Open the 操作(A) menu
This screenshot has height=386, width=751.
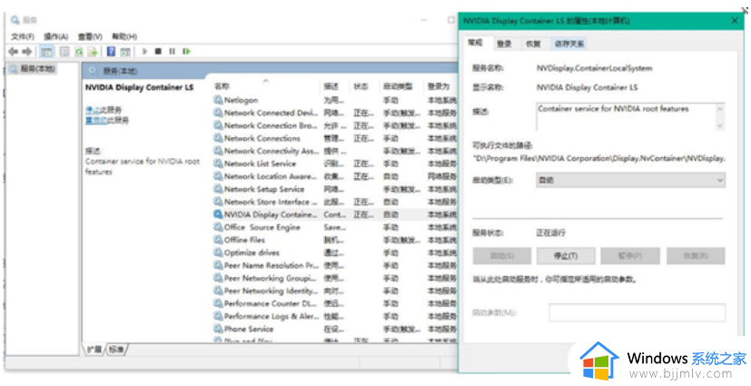56,36
